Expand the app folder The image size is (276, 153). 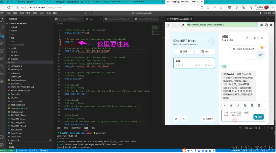coord(13,38)
